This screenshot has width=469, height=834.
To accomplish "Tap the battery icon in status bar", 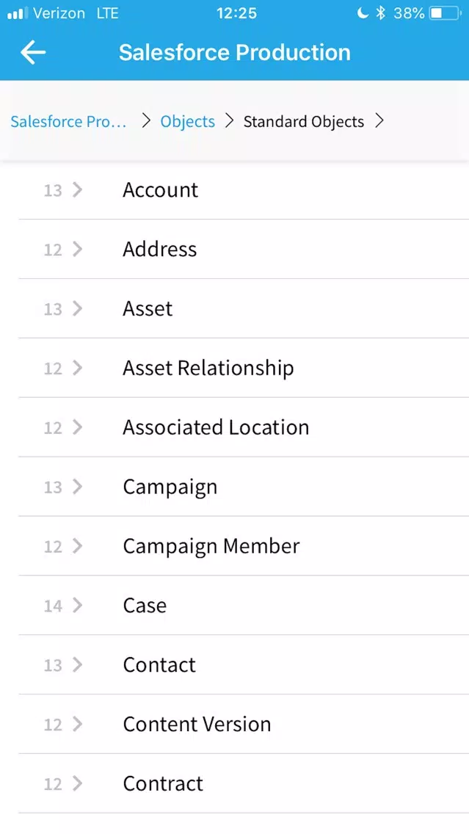I will point(446,13).
